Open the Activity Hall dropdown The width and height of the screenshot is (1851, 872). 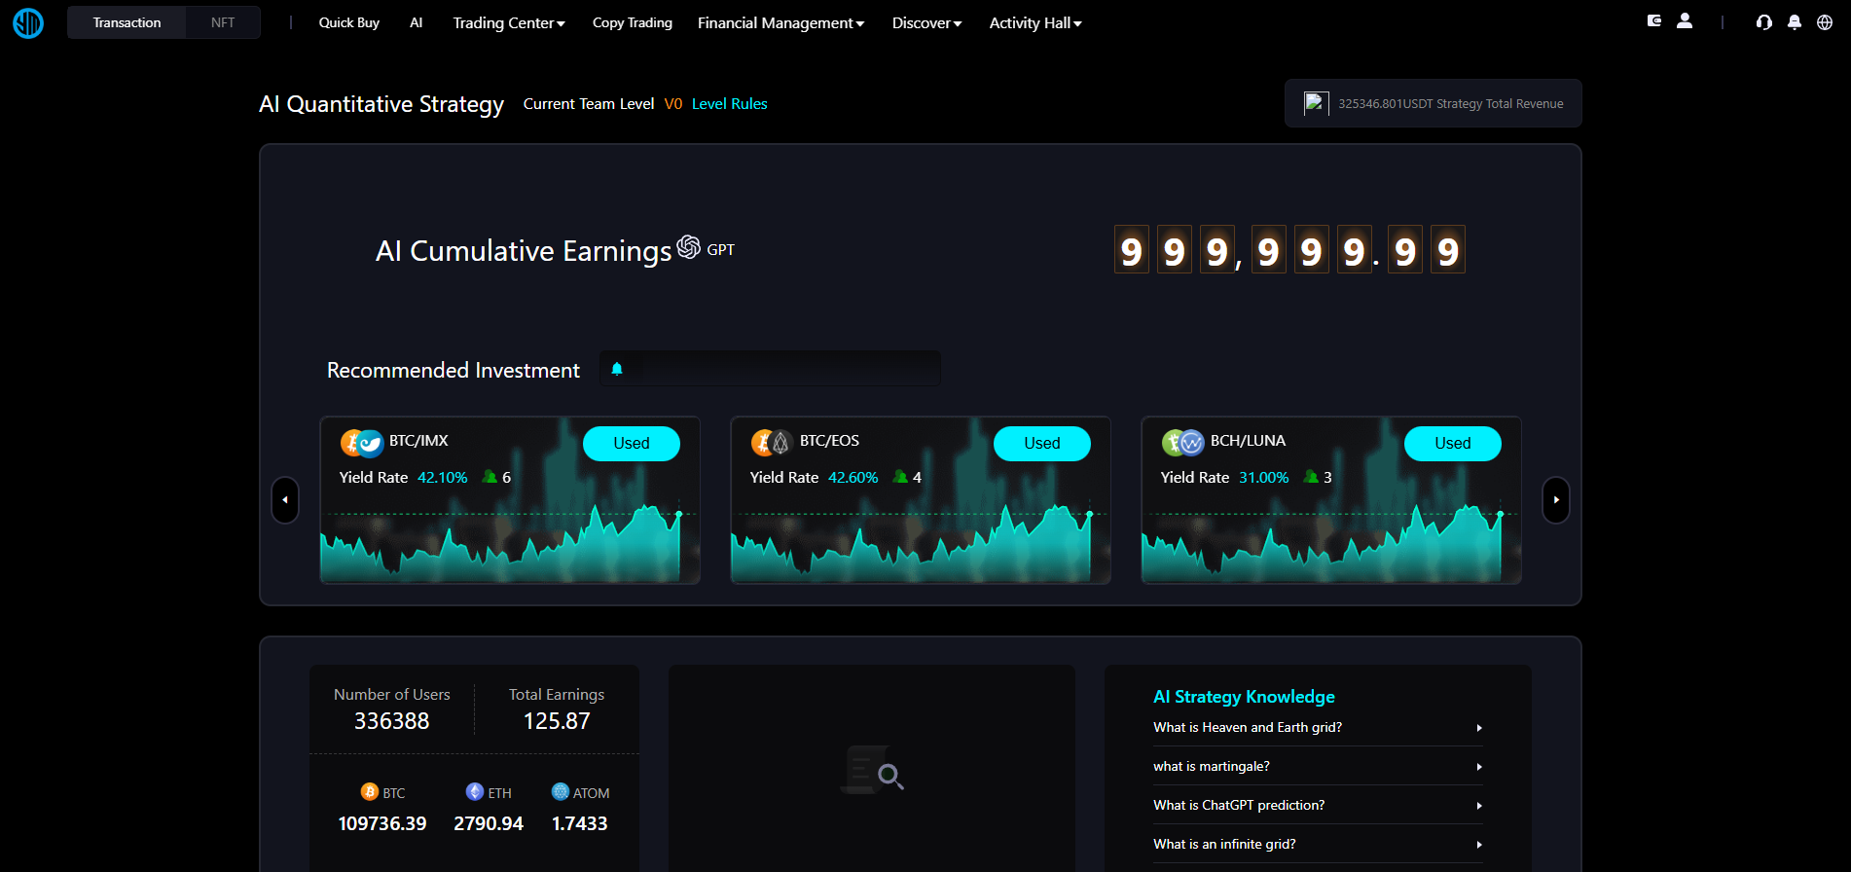[x=1035, y=22]
